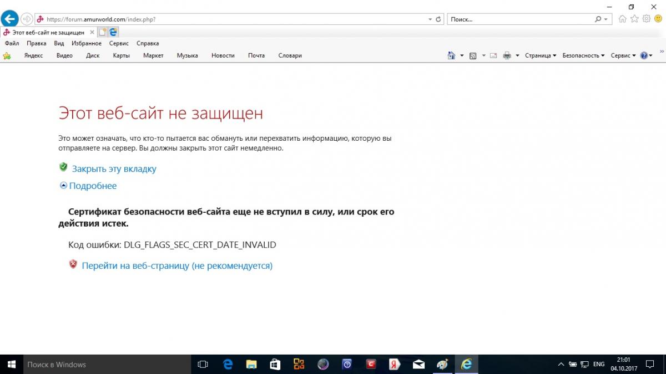Open the Справка menu

[148, 43]
